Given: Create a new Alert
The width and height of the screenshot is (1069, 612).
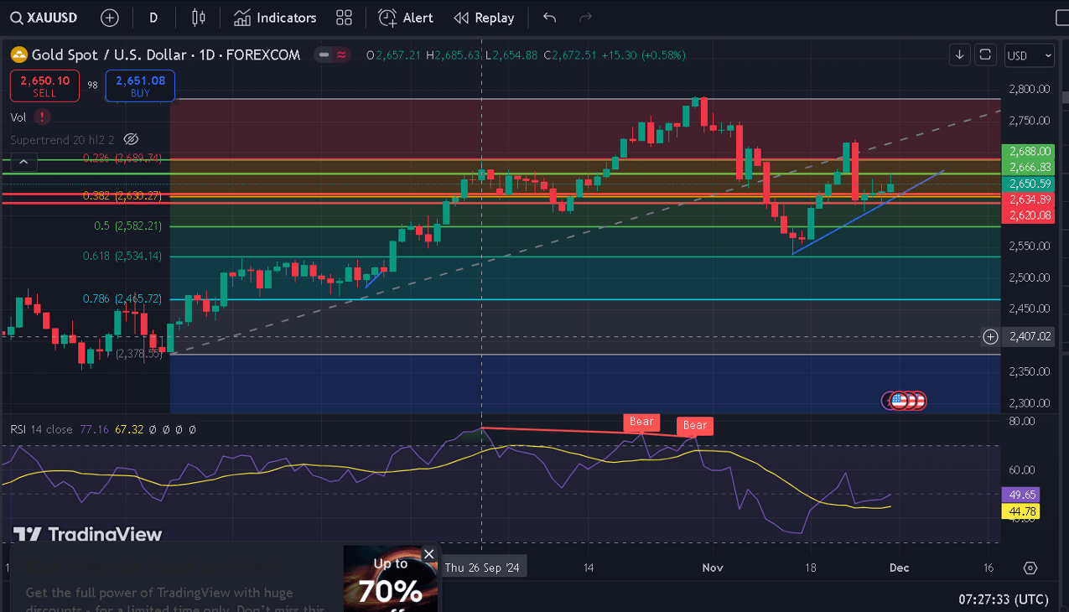Looking at the screenshot, I should click(x=406, y=18).
